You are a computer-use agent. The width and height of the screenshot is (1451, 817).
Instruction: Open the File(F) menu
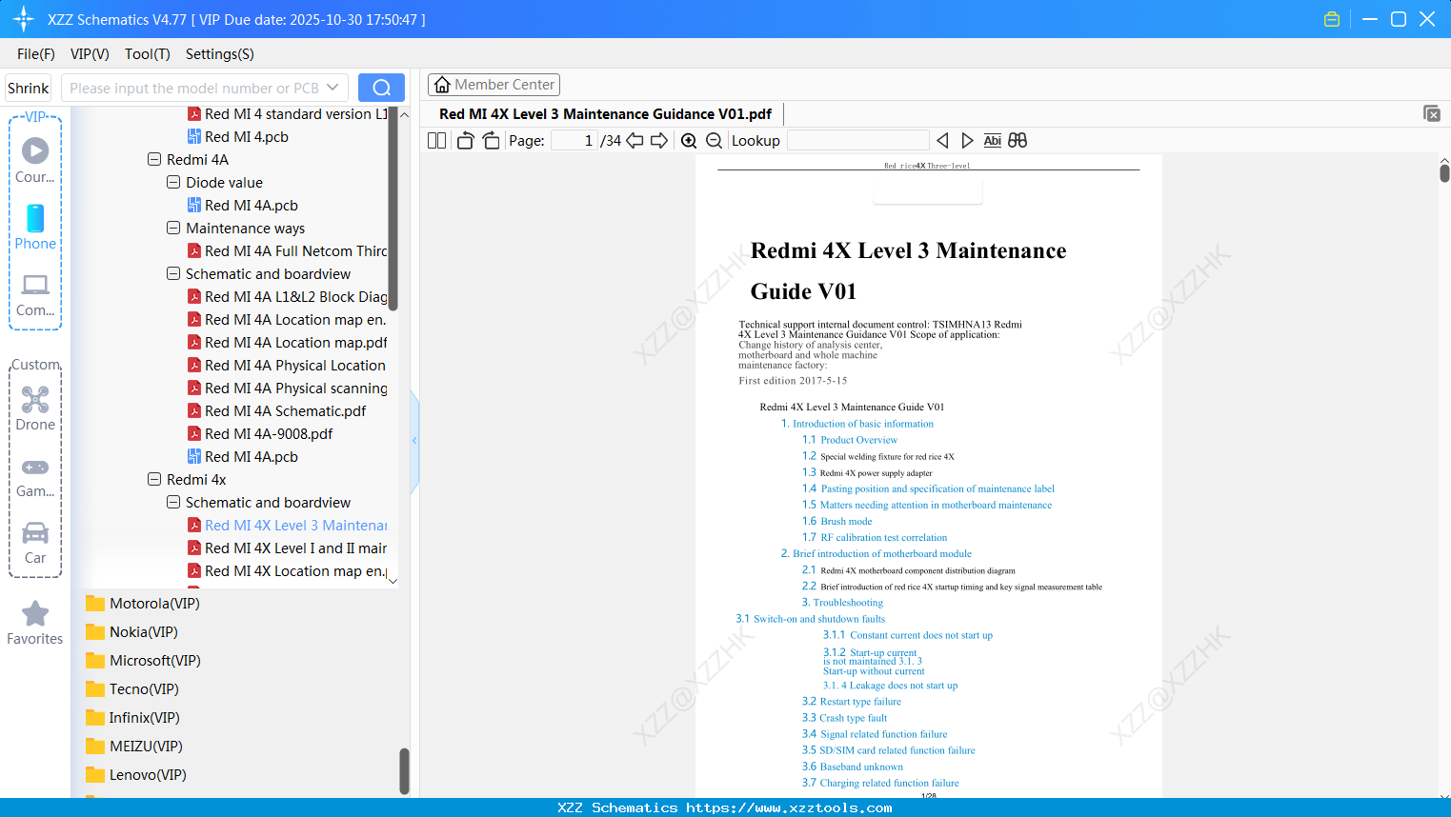click(36, 54)
